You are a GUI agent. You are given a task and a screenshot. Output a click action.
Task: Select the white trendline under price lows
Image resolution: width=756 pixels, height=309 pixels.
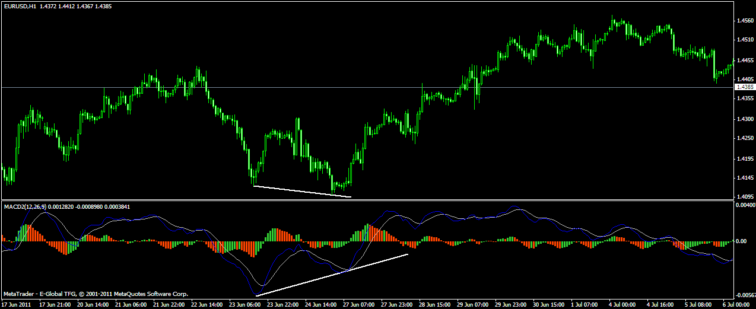(x=302, y=192)
